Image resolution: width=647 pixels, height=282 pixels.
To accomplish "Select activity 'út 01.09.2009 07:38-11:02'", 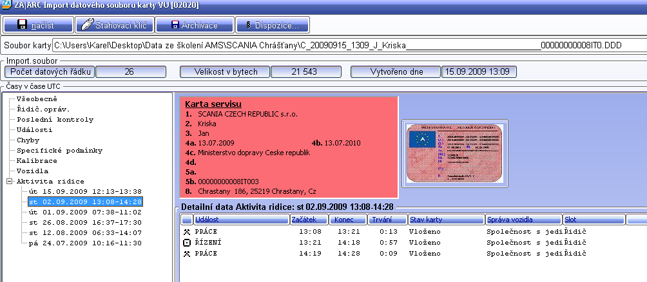I will pyautogui.click(x=86, y=212).
